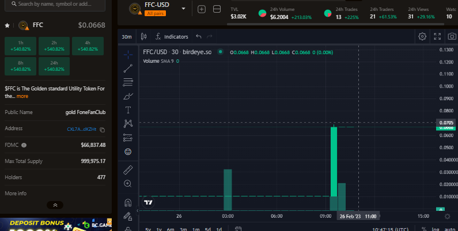
Task: Copy the token address
Action: tap(102, 130)
